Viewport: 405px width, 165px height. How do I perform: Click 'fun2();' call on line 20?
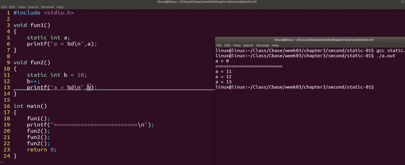click(38, 131)
